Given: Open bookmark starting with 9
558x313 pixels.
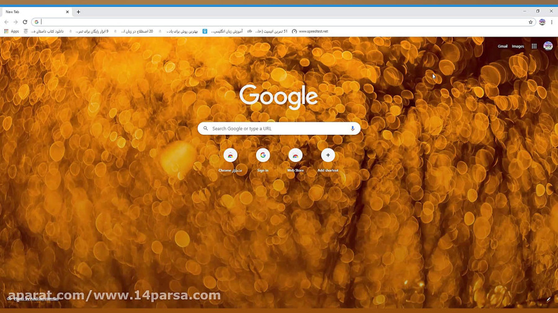Looking at the screenshot, I should 89,31.
